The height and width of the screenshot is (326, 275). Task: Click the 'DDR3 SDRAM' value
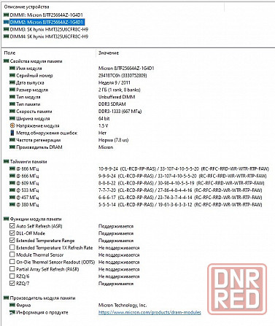112,104
